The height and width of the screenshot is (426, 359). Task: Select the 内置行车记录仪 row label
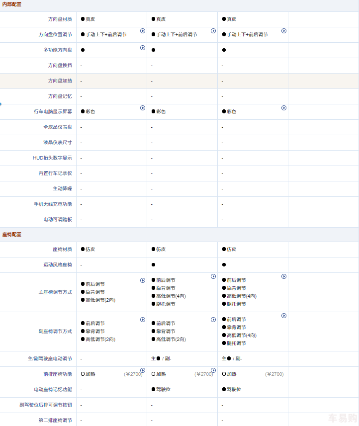(x=55, y=173)
